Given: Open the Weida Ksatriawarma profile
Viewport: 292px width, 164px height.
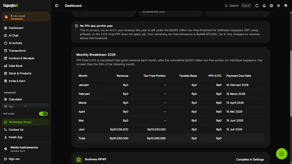Looking at the screenshot, I should [x=25, y=149].
